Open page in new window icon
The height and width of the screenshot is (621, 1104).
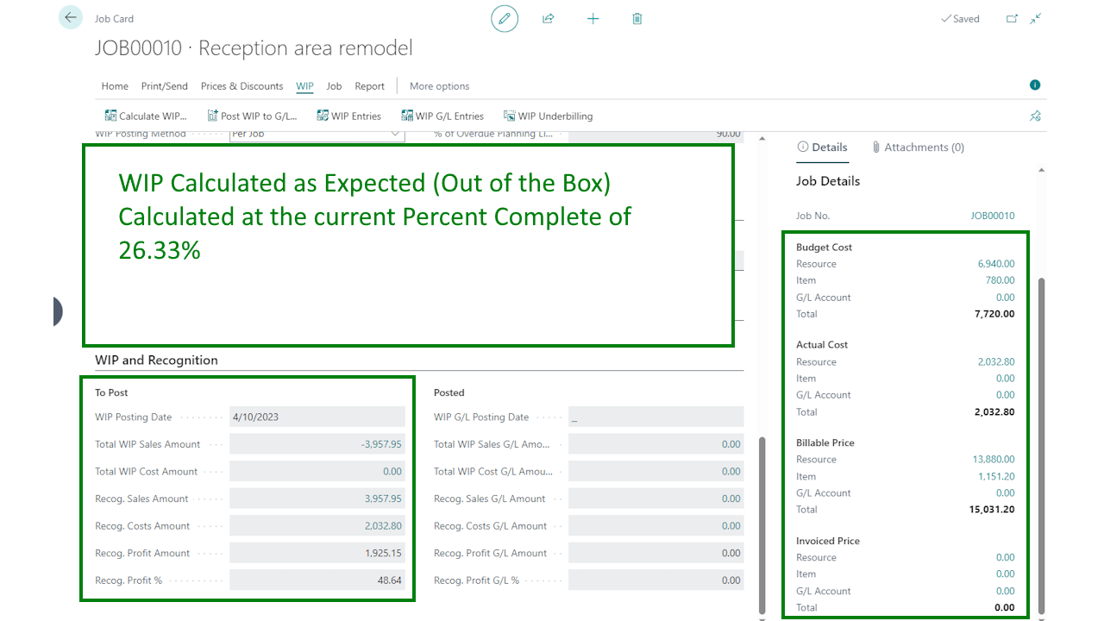click(x=1012, y=18)
